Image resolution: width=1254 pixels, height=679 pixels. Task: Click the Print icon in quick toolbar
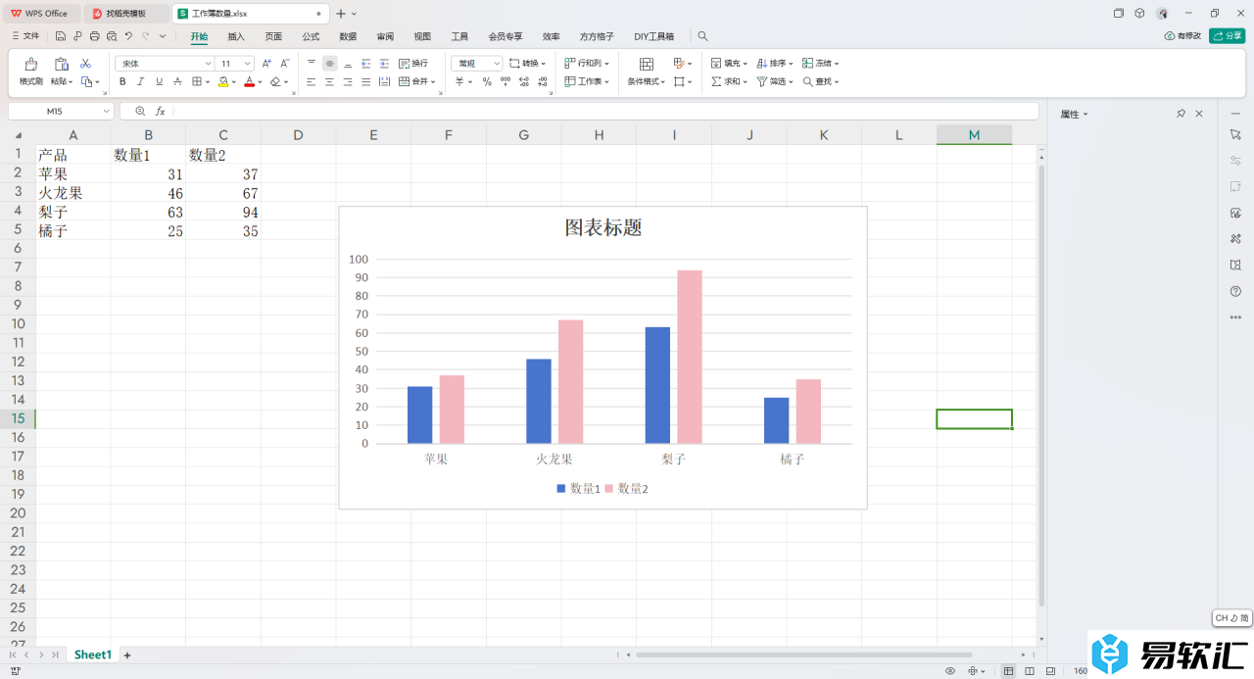94,36
